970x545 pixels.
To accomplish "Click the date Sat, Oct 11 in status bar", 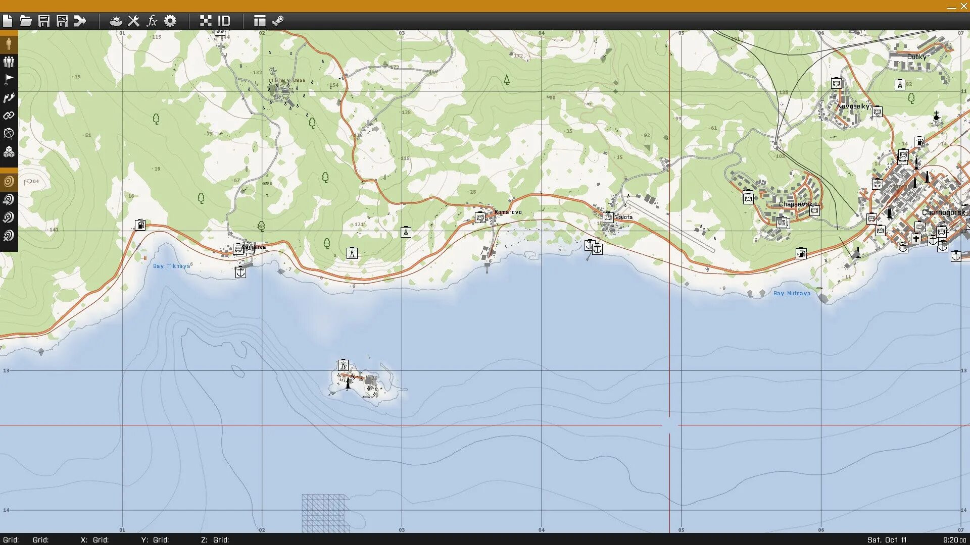I will (887, 540).
